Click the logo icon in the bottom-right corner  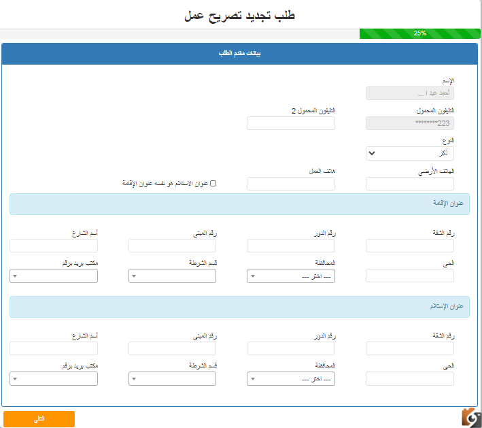[x=470, y=416]
